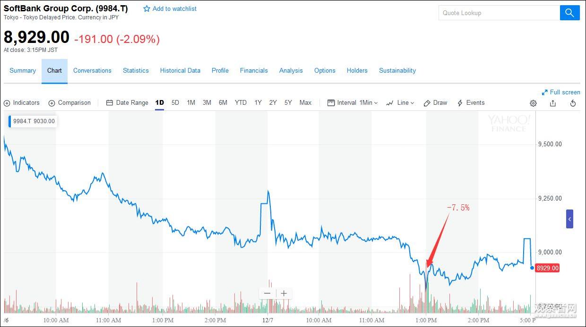
Task: Open the Line chart type dropdown
Action: 400,103
